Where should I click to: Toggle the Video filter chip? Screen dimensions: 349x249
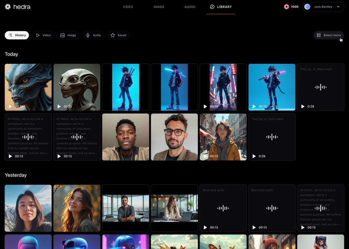tap(43, 35)
